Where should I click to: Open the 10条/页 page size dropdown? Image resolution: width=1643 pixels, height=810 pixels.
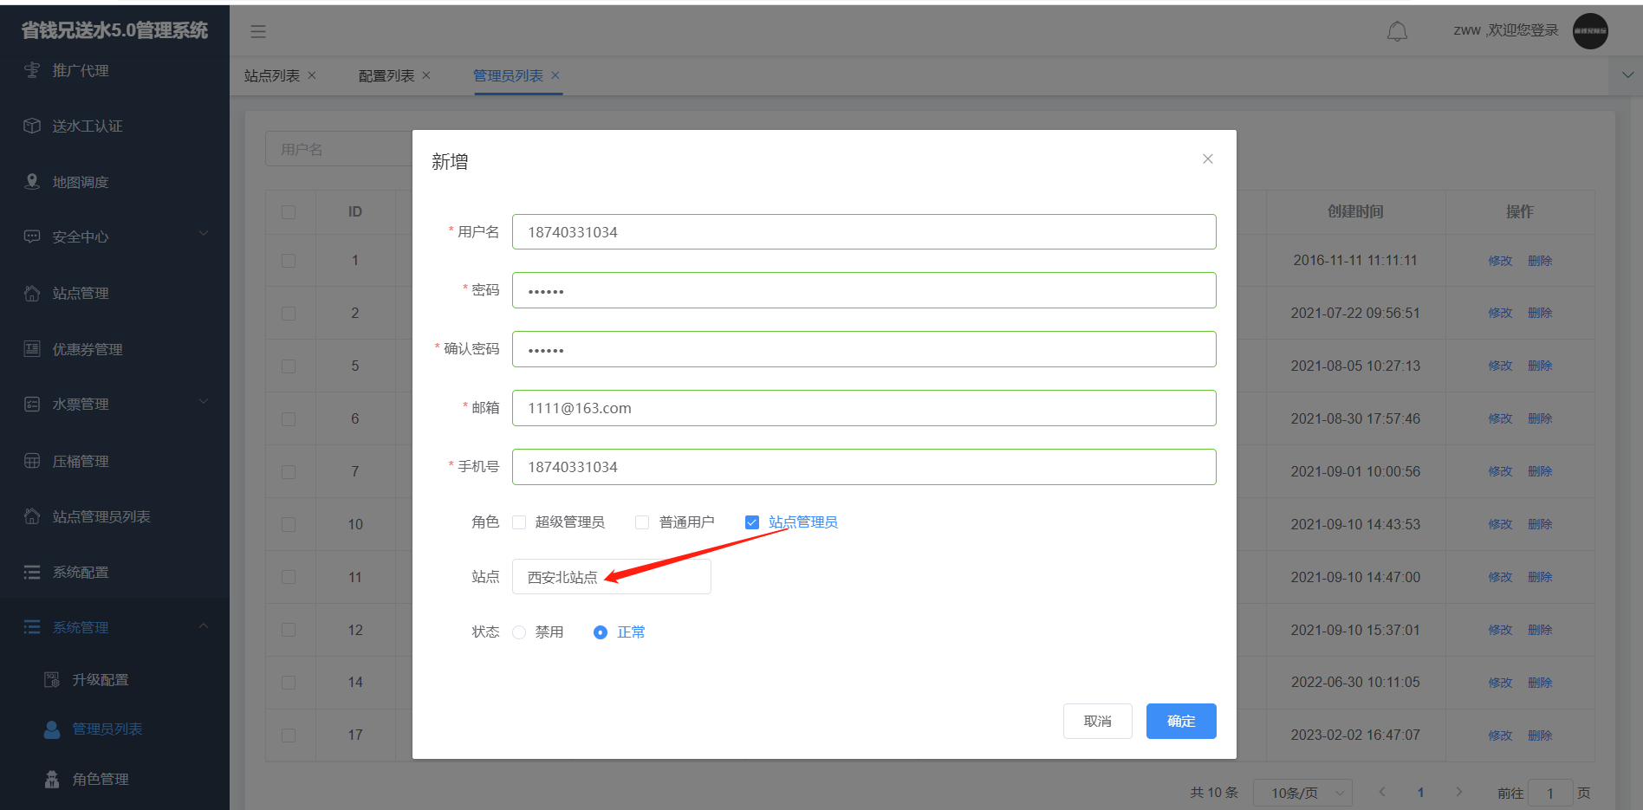(1303, 793)
